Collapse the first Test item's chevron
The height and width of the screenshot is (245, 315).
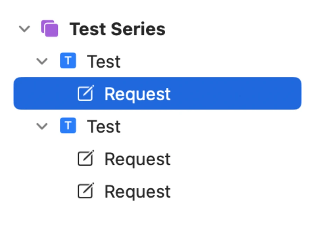pyautogui.click(x=42, y=61)
